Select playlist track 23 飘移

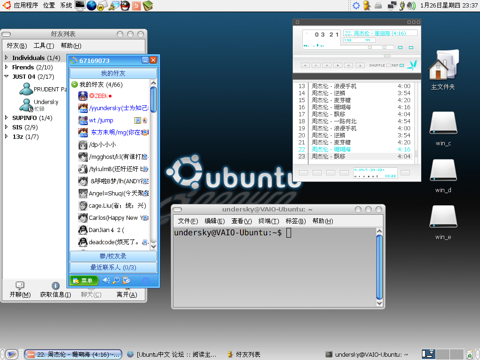(354, 157)
